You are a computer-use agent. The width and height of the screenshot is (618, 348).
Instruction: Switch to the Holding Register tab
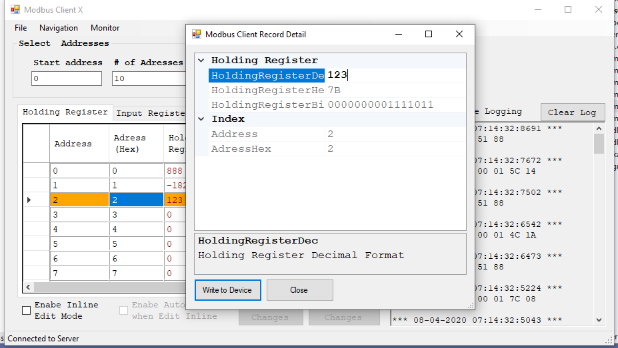65,112
